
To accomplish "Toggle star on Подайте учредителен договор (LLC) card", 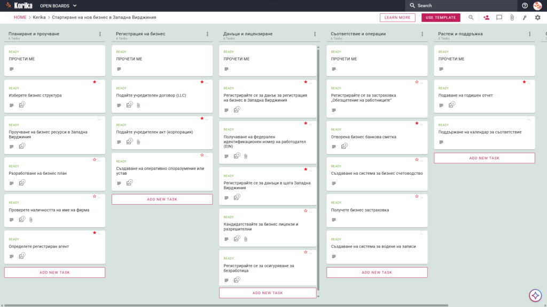I will click(x=202, y=82).
